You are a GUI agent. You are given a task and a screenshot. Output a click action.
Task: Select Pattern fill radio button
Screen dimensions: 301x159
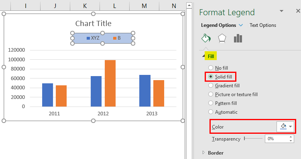(211, 103)
